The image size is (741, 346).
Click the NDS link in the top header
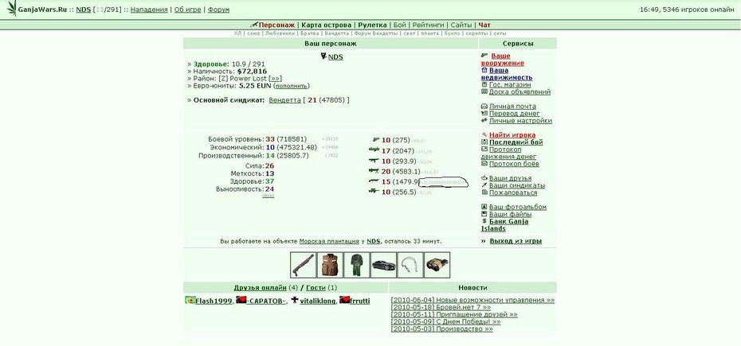83,10
